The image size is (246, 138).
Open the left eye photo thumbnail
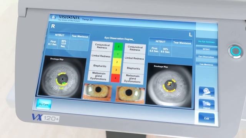pyautogui.click(x=130, y=95)
